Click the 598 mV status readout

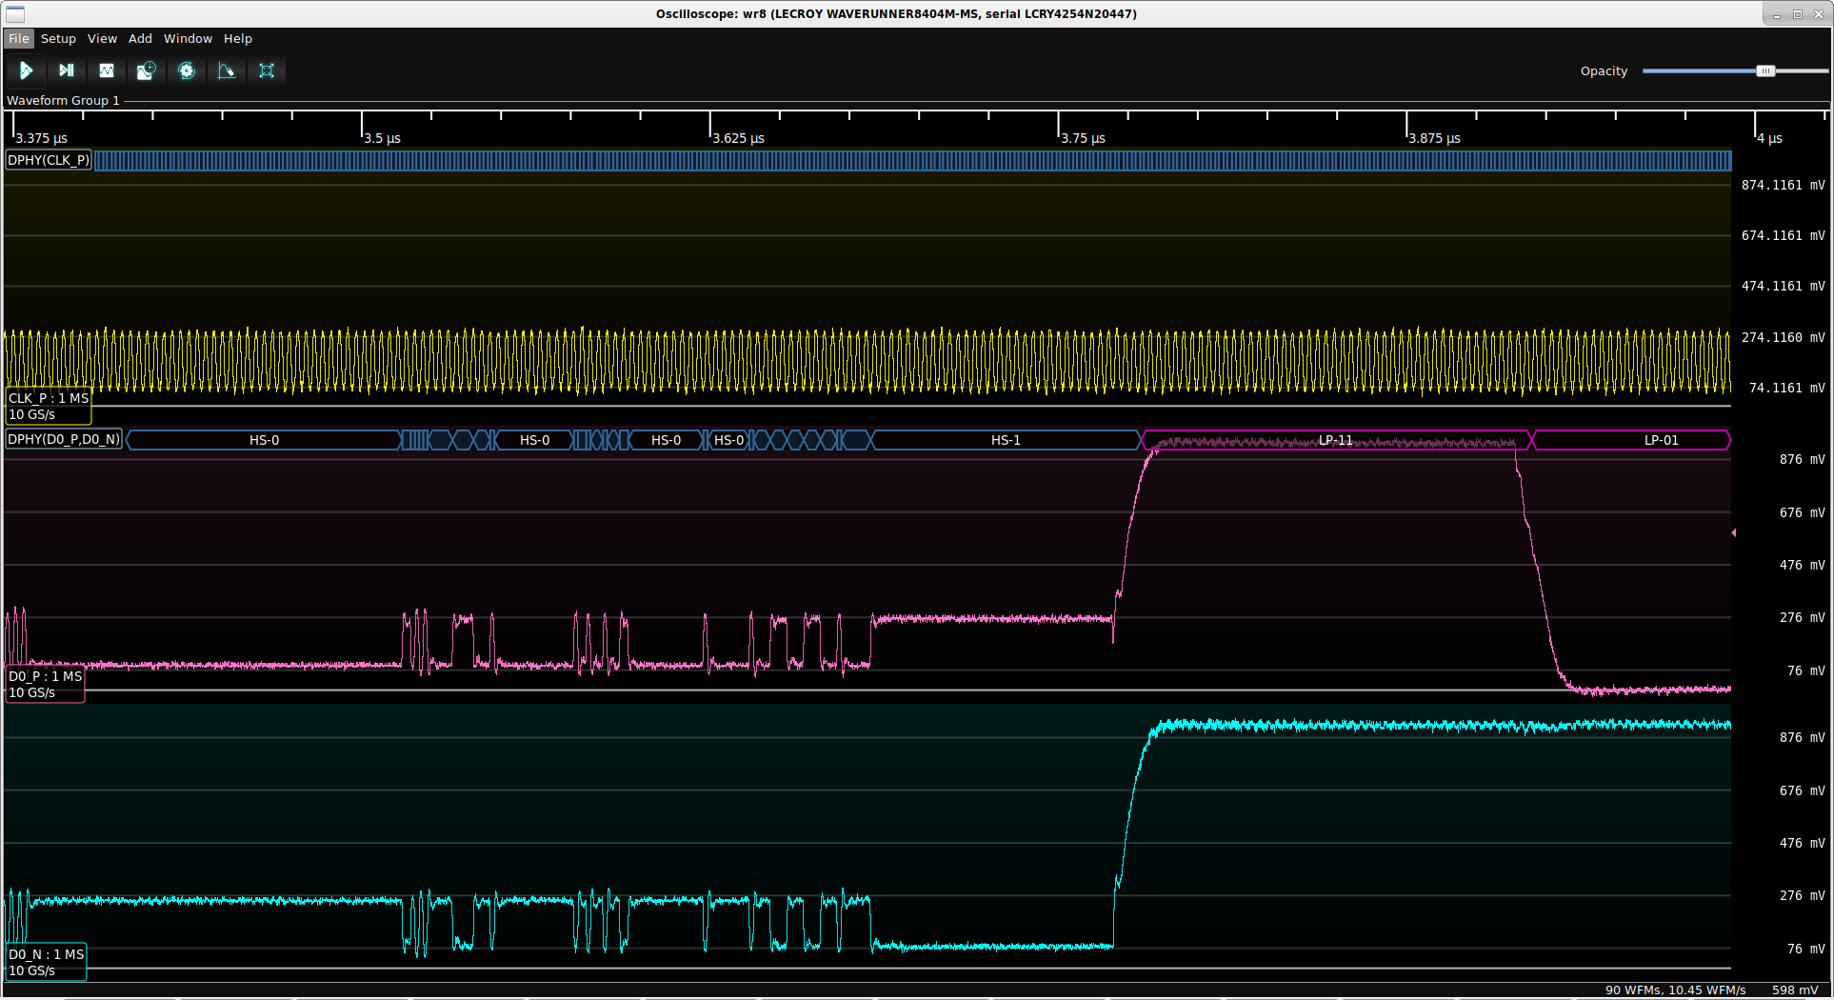click(x=1795, y=990)
